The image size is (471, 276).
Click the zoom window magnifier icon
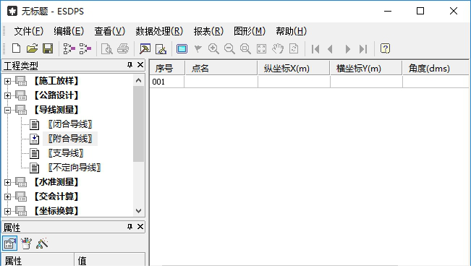pyautogui.click(x=245, y=48)
